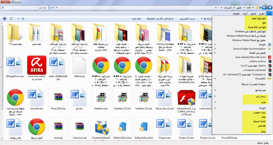Image resolution: width=273 pixels, height=145 pixels.
Task: Click the back navigation arrow button
Action: tap(269, 7)
